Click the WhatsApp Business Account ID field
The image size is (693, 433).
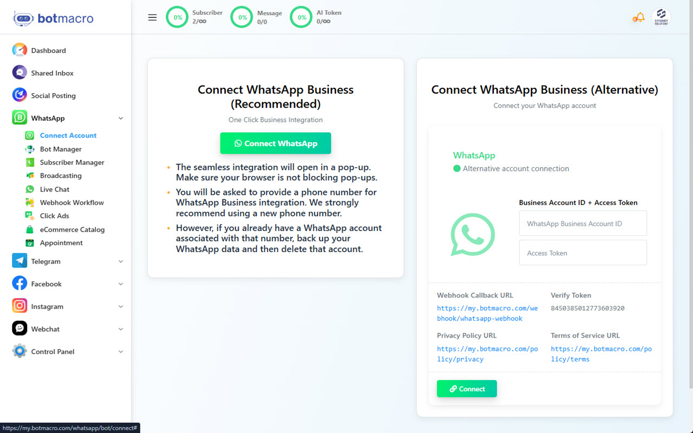coord(583,224)
